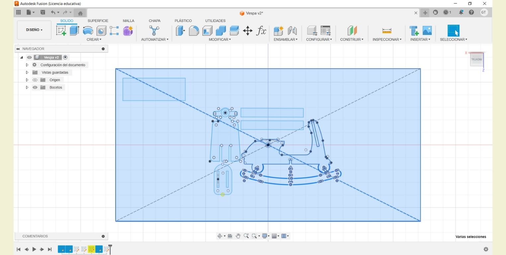Toggle visibility of Vespa v2 component
The width and height of the screenshot is (506, 255).
pyautogui.click(x=29, y=57)
